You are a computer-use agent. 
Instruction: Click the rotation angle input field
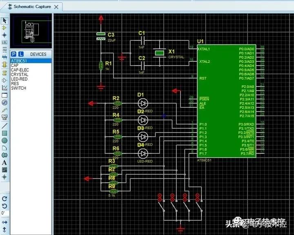point(4,213)
